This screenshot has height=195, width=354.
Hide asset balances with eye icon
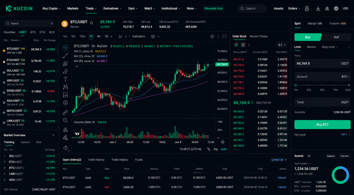coord(309,156)
